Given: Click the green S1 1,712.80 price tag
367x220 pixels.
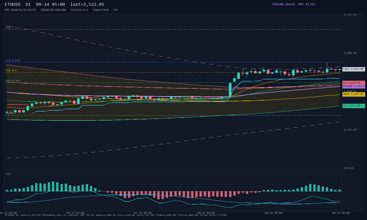Looking at the screenshot, I should (354, 106).
